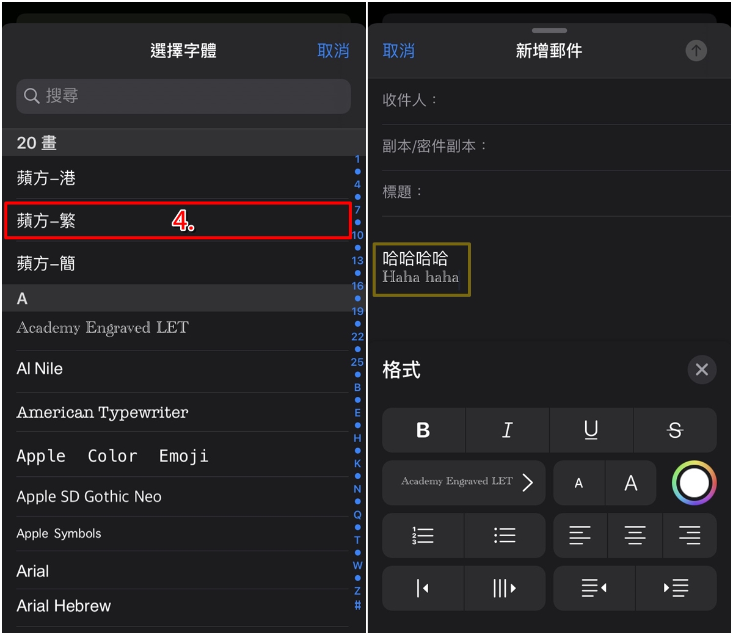Increase the quote level
Viewport: 733px width, 635px height.
pos(505,588)
